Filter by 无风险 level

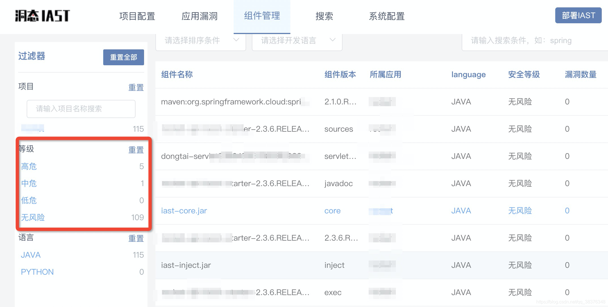point(33,217)
